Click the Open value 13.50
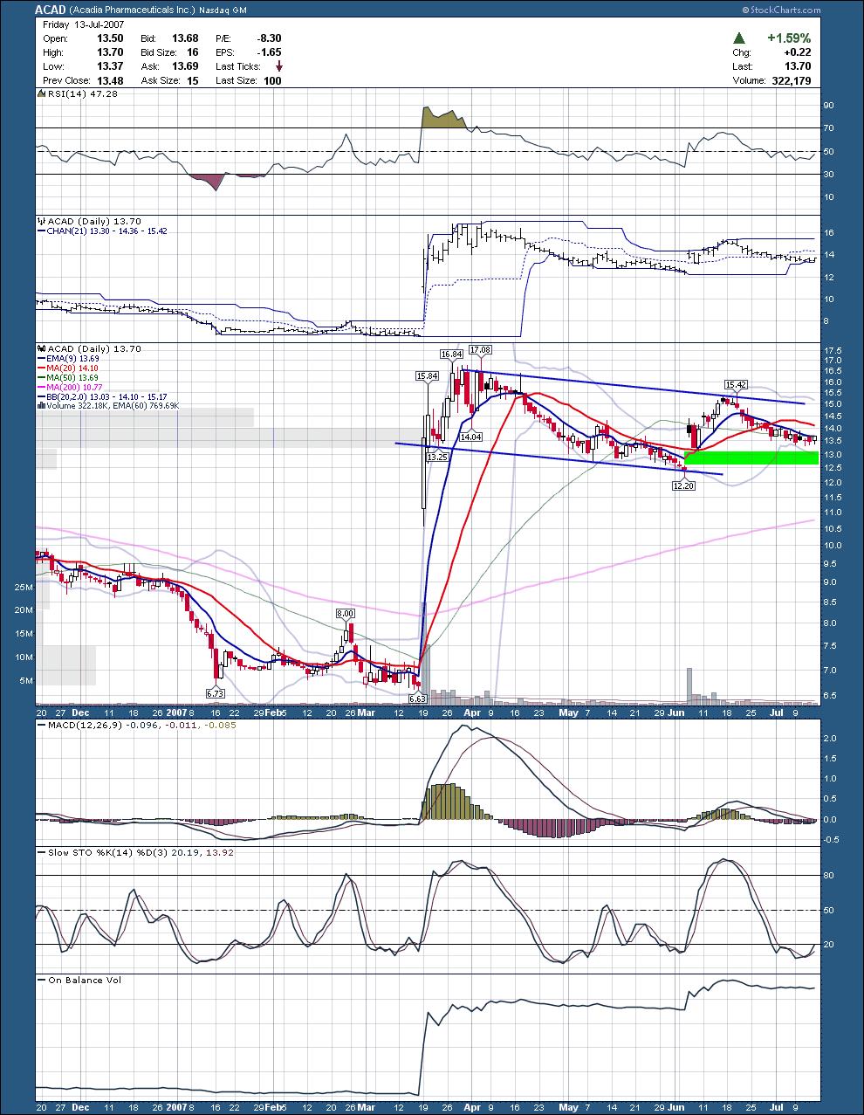 [111, 38]
